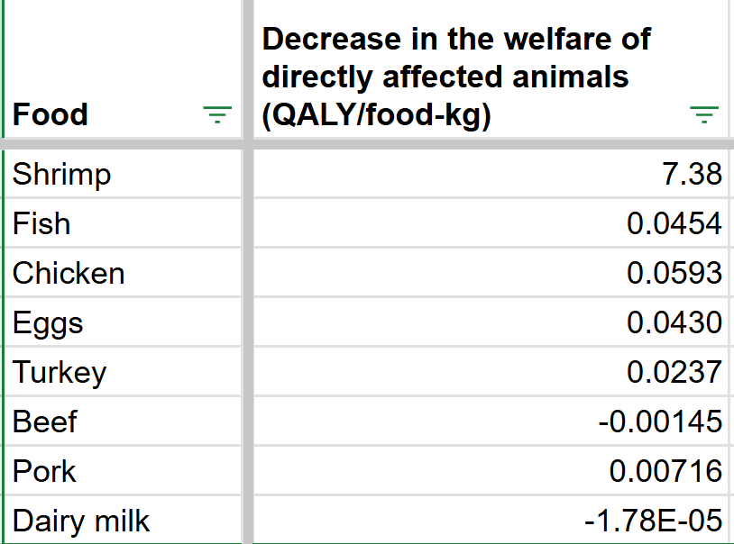
Task: Select the Eggs cell
Action: pos(123,322)
